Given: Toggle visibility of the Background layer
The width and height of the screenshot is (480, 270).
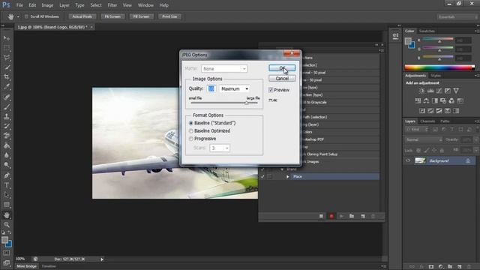Looking at the screenshot, I should [408, 160].
